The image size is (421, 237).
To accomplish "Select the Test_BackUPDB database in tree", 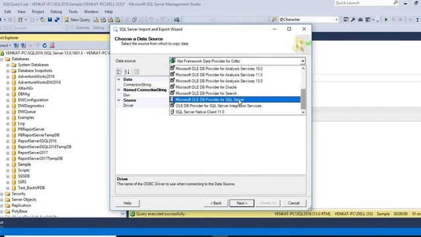I will (x=31, y=188).
